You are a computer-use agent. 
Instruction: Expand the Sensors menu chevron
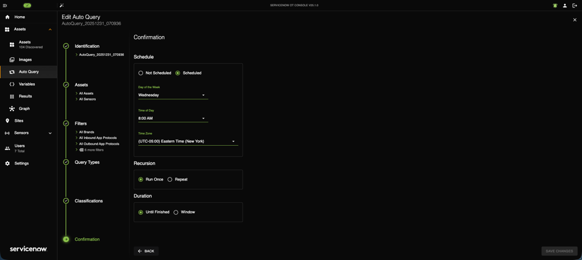point(50,133)
